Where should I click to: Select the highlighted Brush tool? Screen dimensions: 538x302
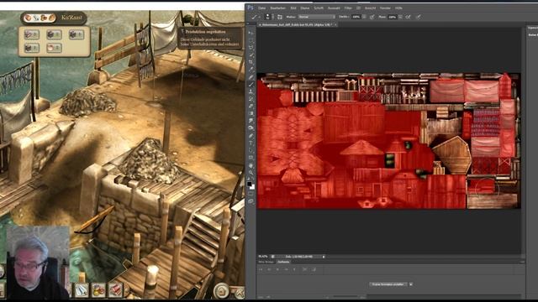[251, 84]
